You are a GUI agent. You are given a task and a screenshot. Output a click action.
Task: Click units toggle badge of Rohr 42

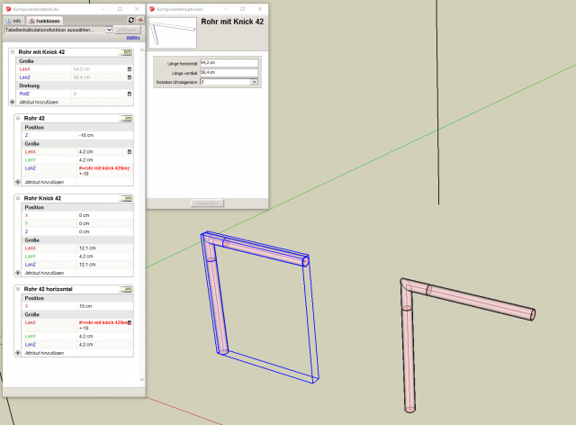[x=129, y=118]
